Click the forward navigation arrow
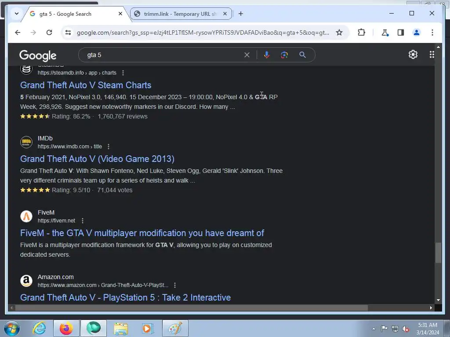The height and width of the screenshot is (337, 450). tap(33, 32)
